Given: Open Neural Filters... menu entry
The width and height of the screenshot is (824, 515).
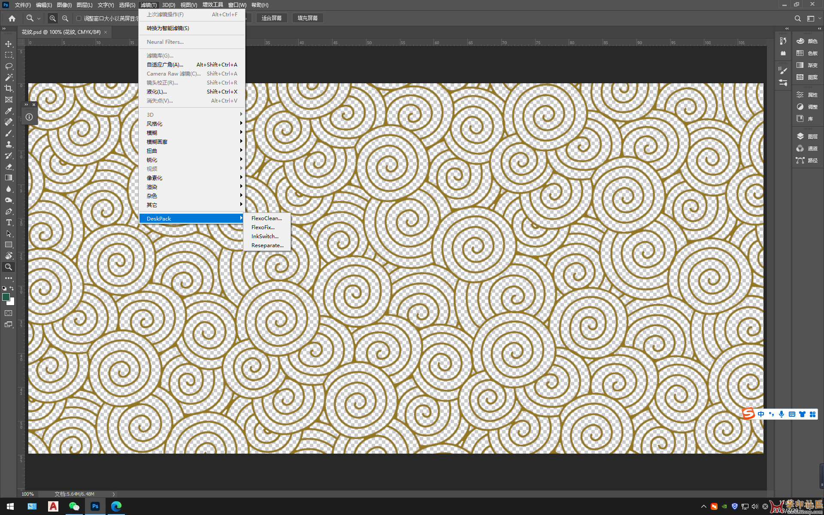Looking at the screenshot, I should pos(192,42).
